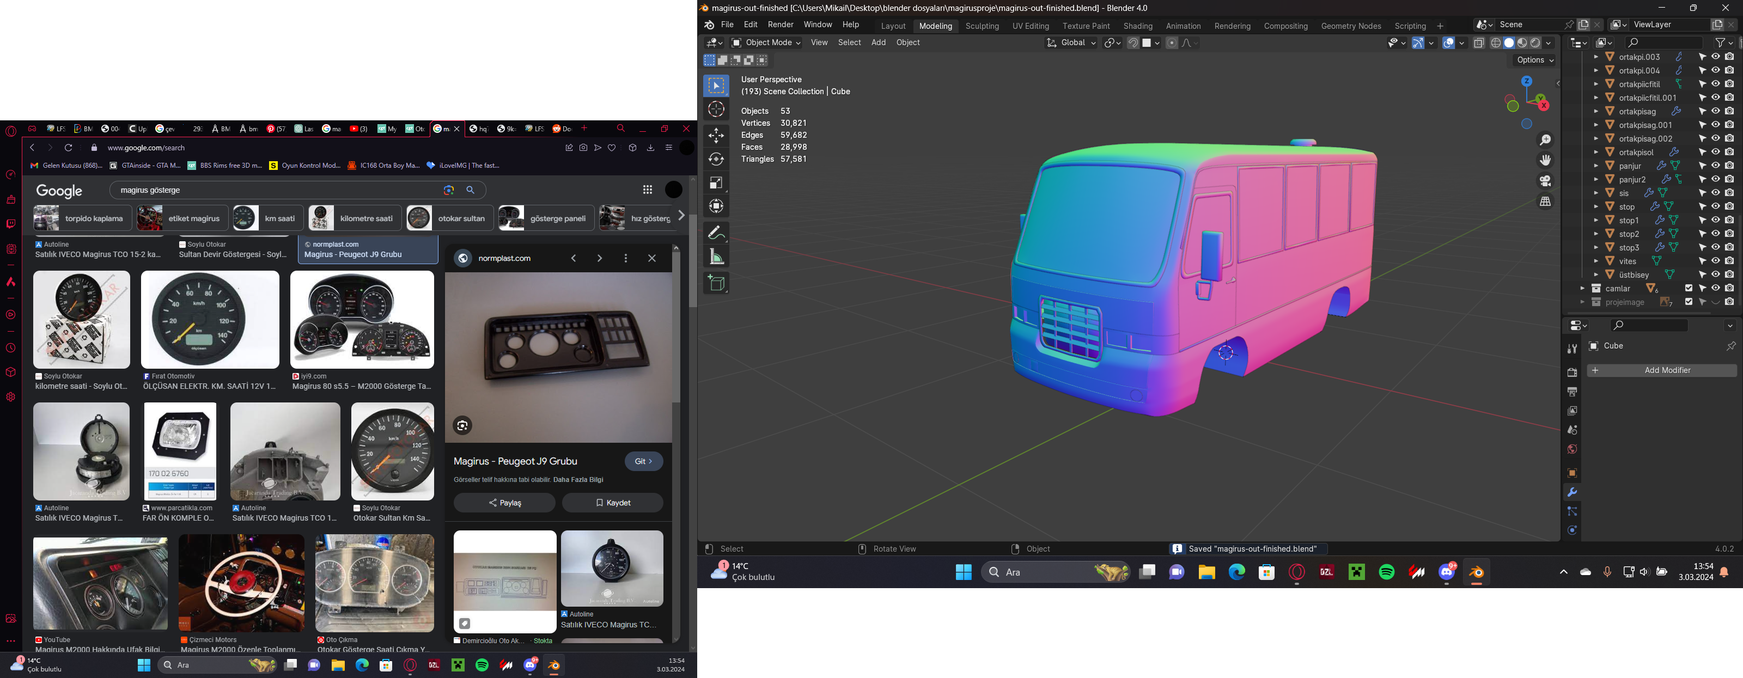The image size is (1743, 678).
Task: Switch to the Sculpting workspace tab
Action: pyautogui.click(x=982, y=26)
